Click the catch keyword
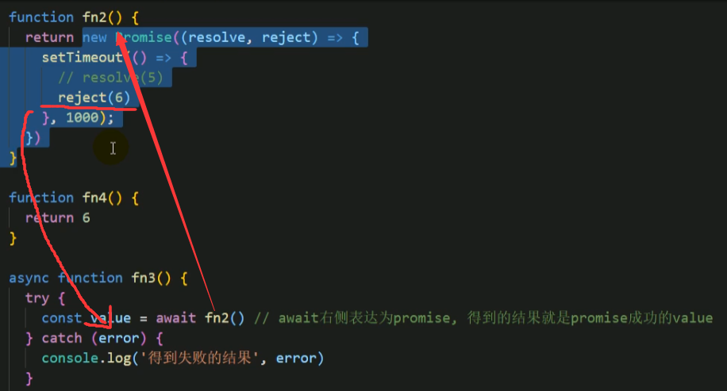Screen dimensions: 727x391 62,338
